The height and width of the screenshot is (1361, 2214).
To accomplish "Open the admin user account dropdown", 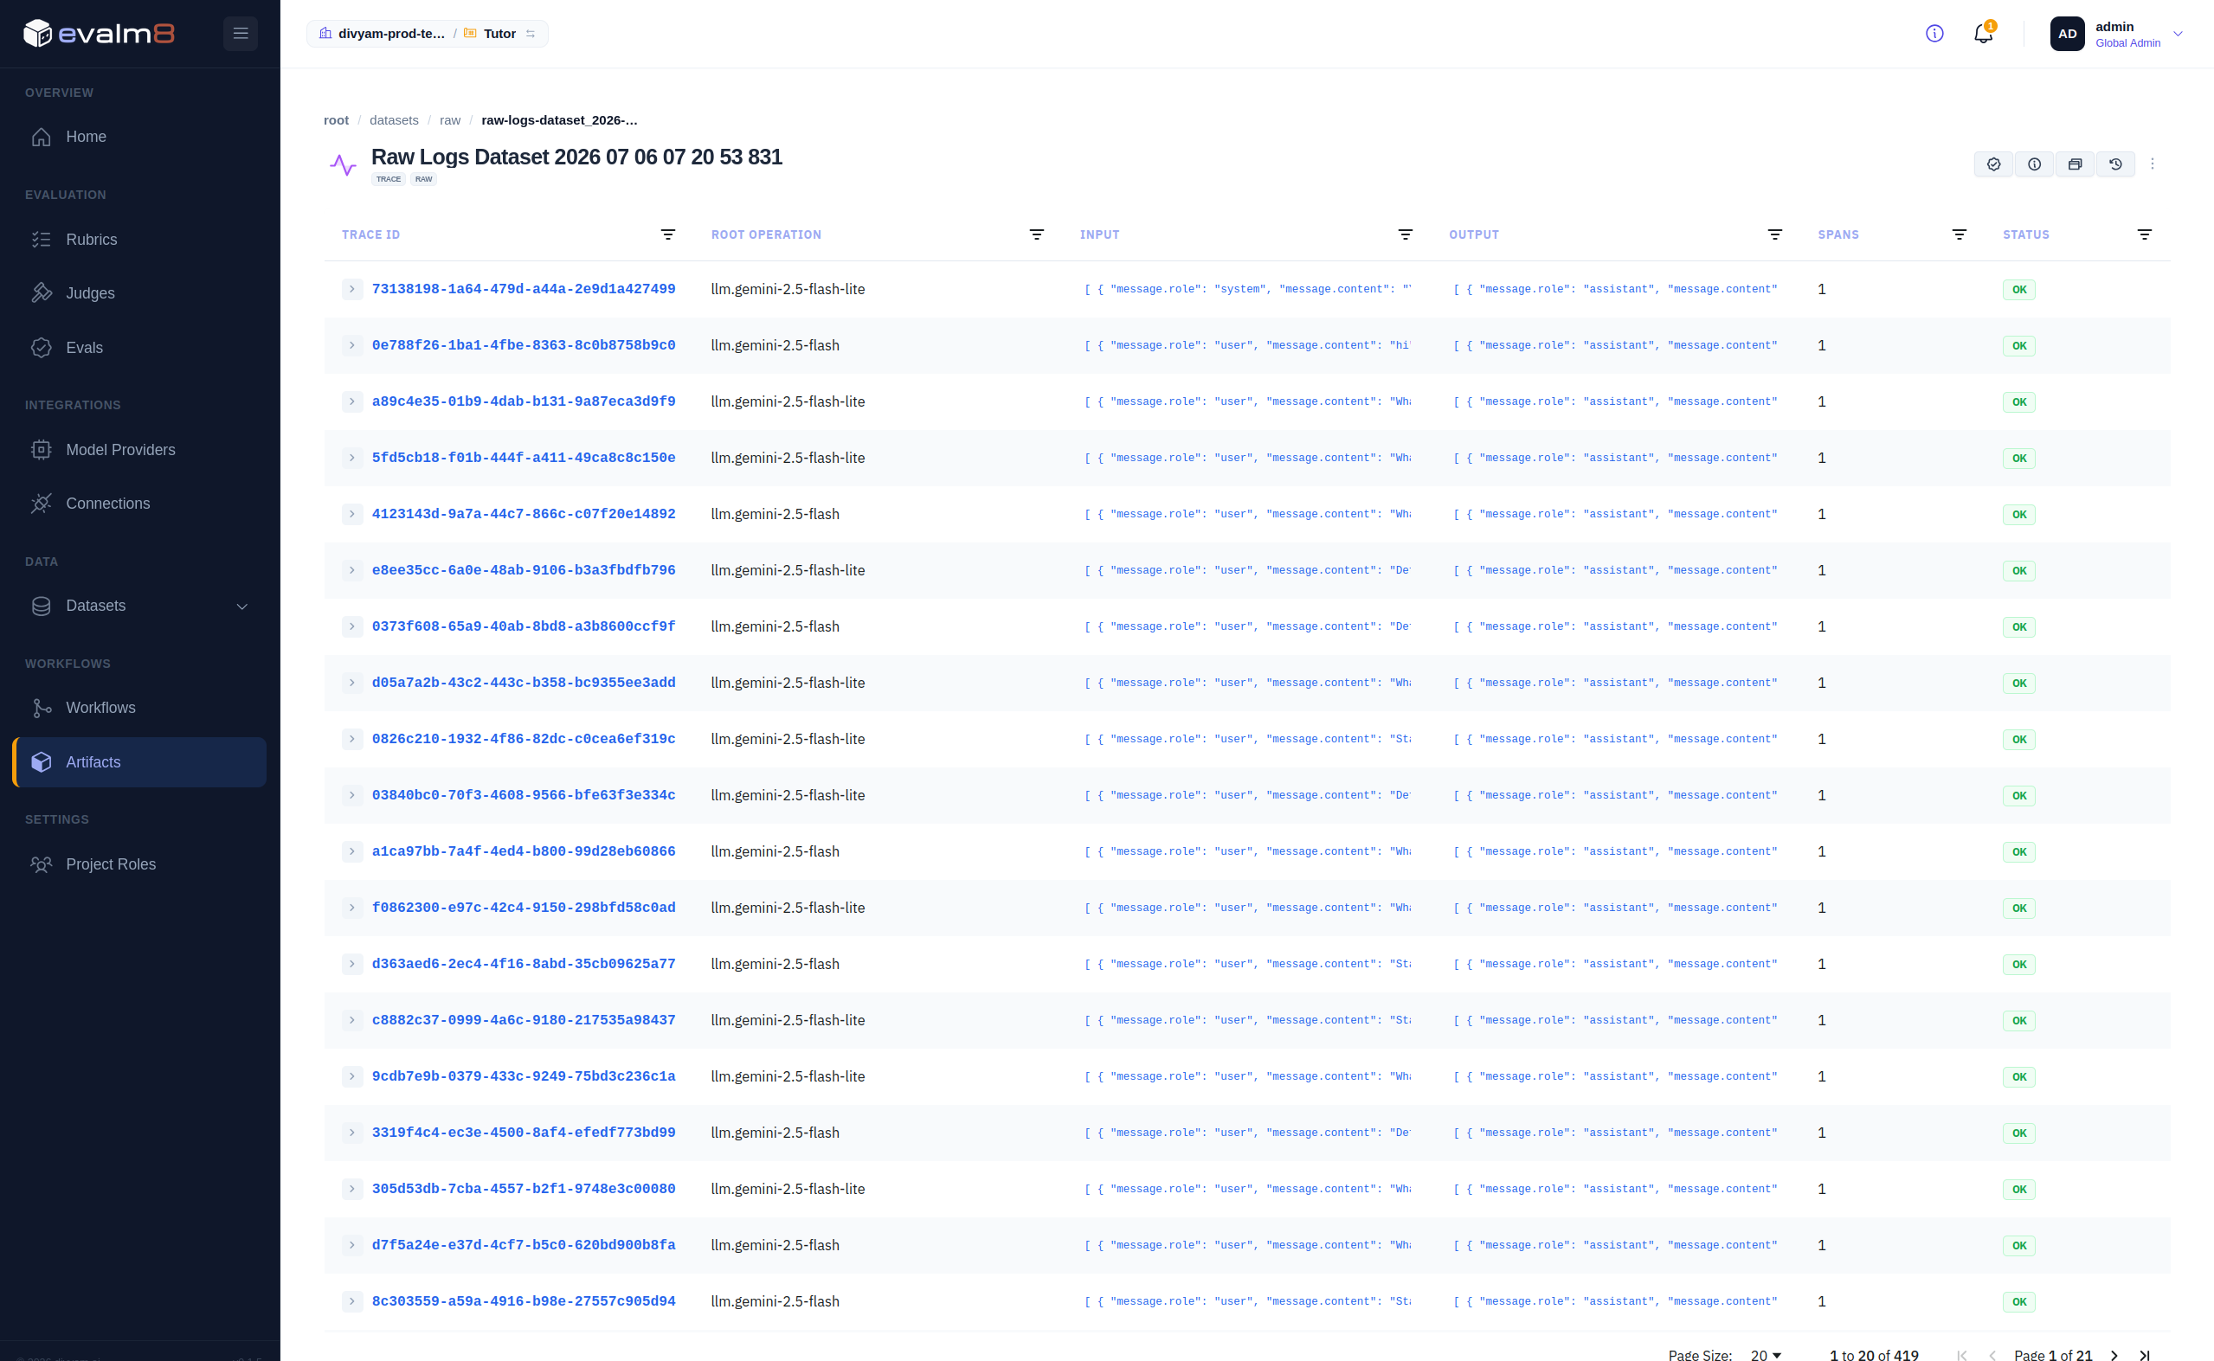I will pyautogui.click(x=2117, y=33).
